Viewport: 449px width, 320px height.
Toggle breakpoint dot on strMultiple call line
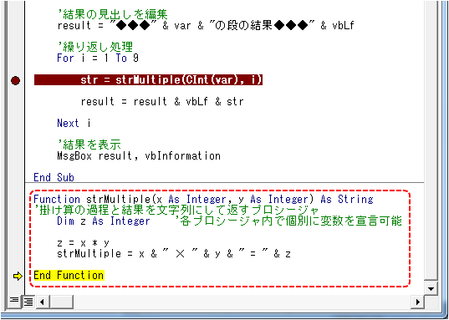(x=15, y=80)
